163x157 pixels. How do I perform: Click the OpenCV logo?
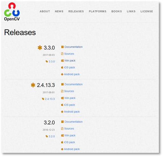coord(12,11)
